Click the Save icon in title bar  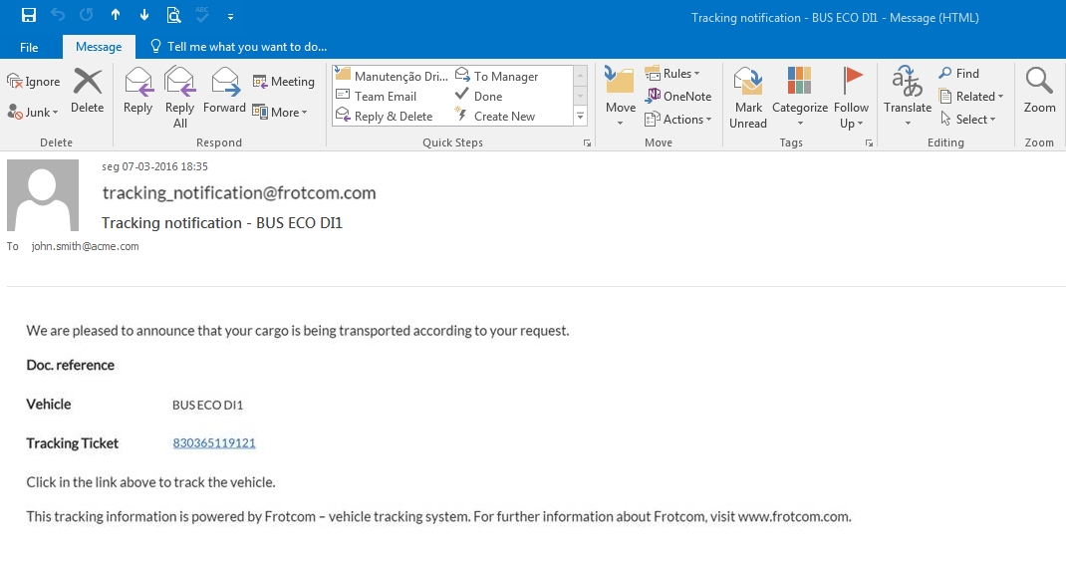pyautogui.click(x=28, y=15)
